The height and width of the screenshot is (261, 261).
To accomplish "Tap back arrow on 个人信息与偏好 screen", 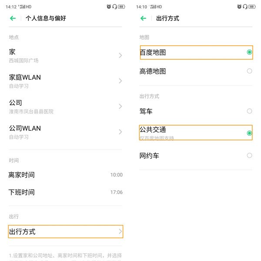I will coord(13,18).
